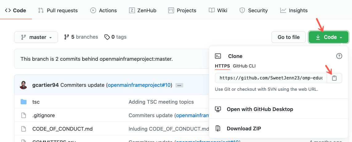
Task: View the 0 tags link
Action: [x=115, y=37]
